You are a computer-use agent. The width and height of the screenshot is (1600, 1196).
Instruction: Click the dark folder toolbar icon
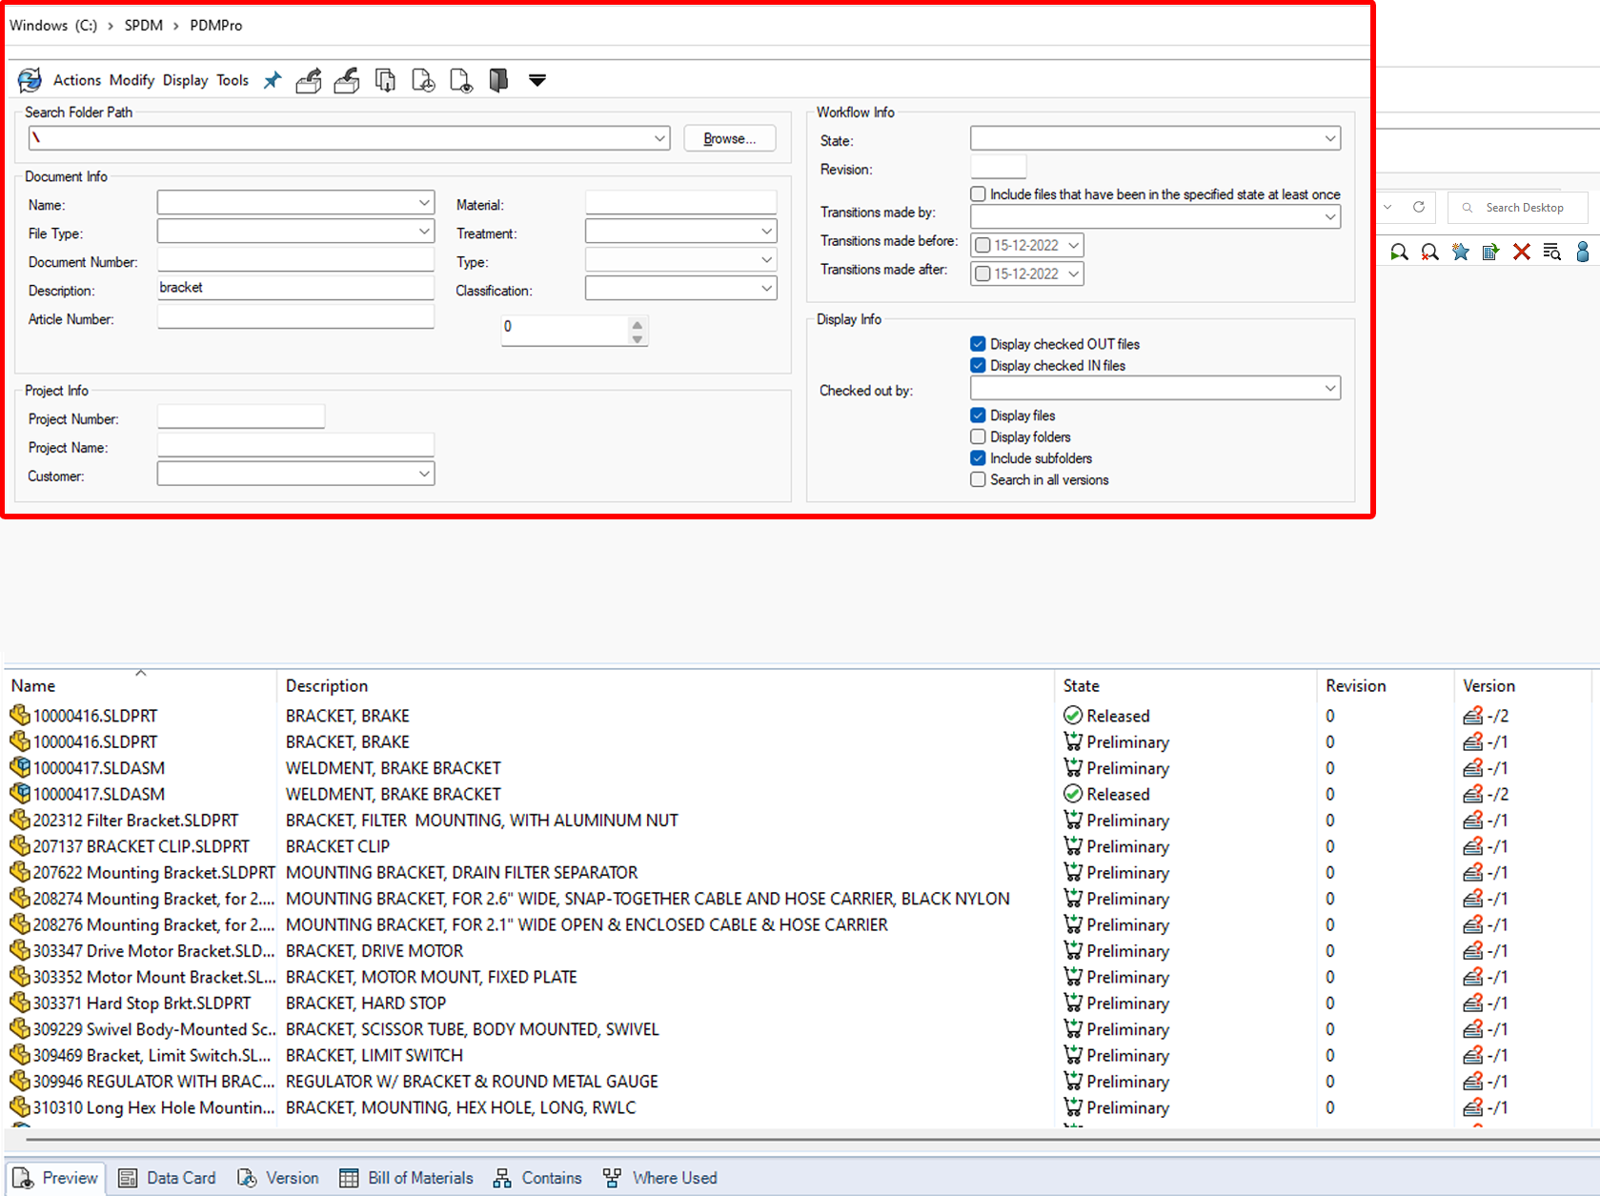tap(498, 80)
